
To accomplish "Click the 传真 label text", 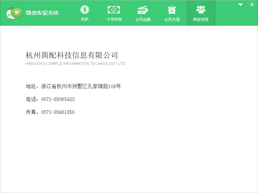I will pyautogui.click(x=31, y=112).
